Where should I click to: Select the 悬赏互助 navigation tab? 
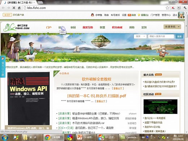coord(88,27)
